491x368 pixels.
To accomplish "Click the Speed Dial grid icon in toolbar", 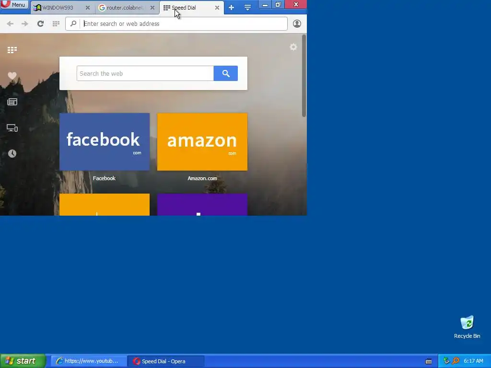I will click(x=56, y=24).
